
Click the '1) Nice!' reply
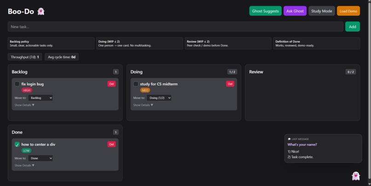pyautogui.click(x=293, y=151)
